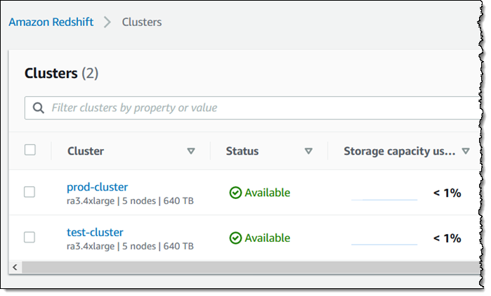Image resolution: width=491 pixels, height=296 pixels.
Task: Open the test-cluster details link
Action: point(95,232)
